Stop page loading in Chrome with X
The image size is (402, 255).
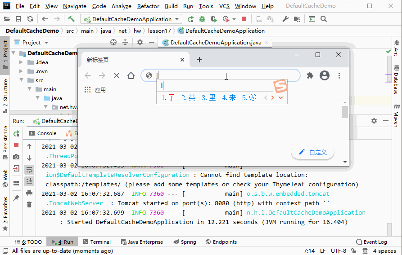tap(117, 75)
